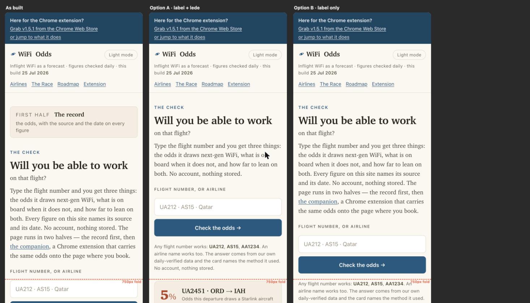The height and width of the screenshot is (303, 530).
Task: Click Check the odds button in Option A
Action: (x=218, y=228)
